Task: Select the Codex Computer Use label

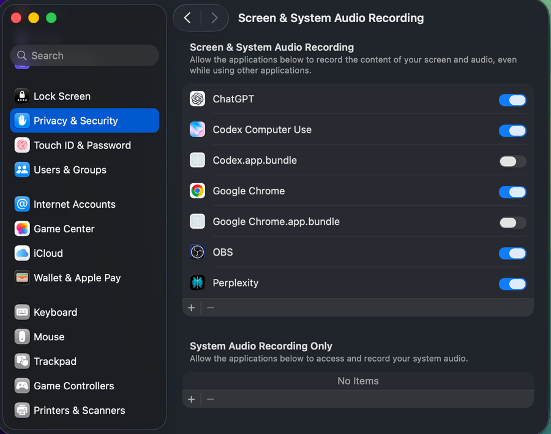Action: pyautogui.click(x=262, y=129)
